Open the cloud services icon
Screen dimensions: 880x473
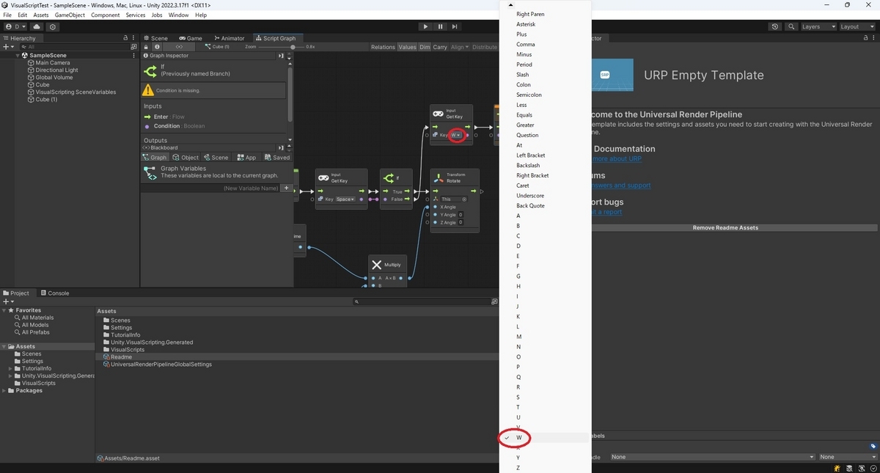click(x=37, y=26)
